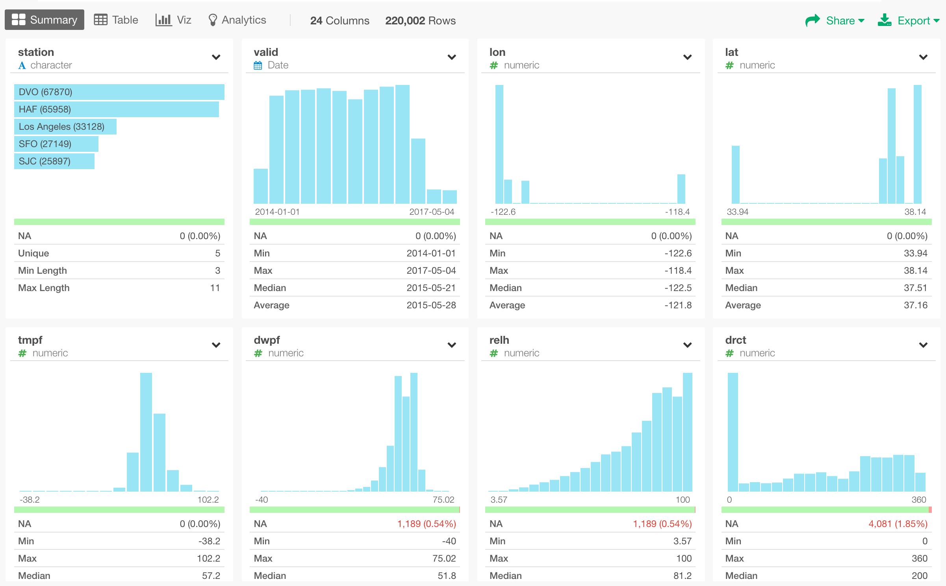
Task: Select the numeric hash icon under tmpf
Action: 22,353
